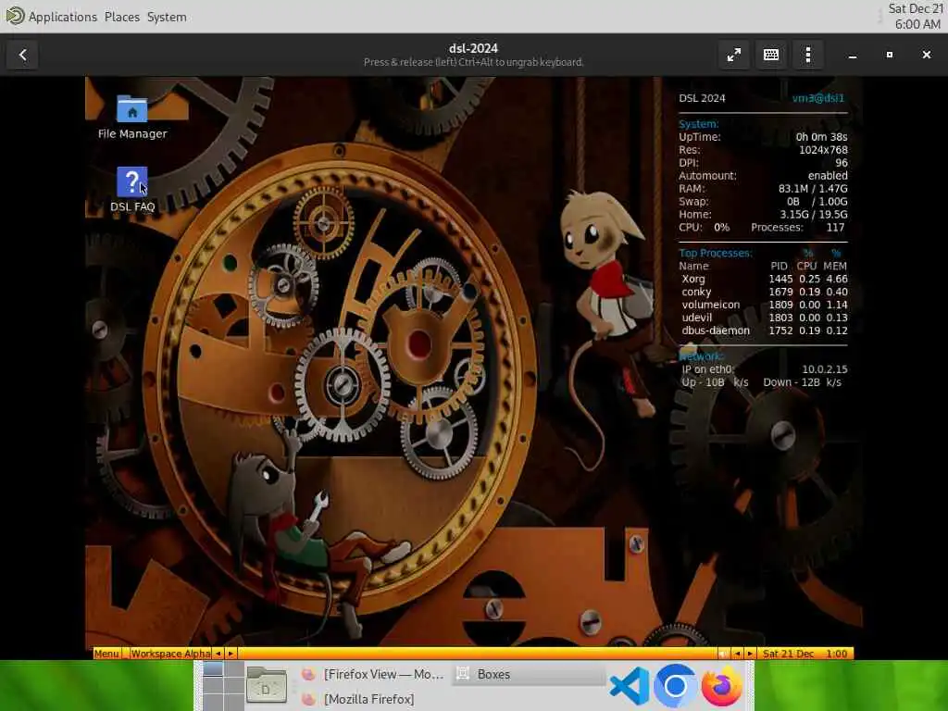Image resolution: width=948 pixels, height=711 pixels.
Task: Open the Places menu
Action: click(x=121, y=17)
